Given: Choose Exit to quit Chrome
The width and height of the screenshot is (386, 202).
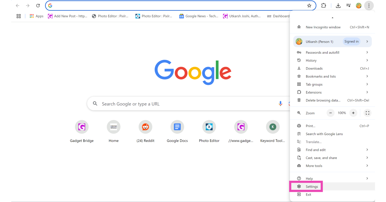Looking at the screenshot, I should click(333, 195).
